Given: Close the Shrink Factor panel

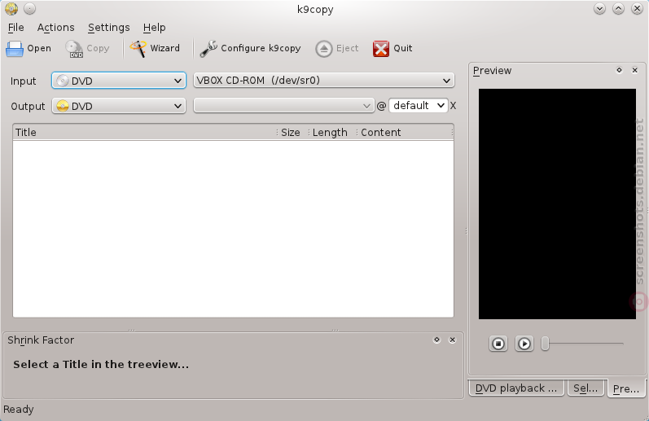Looking at the screenshot, I should pyautogui.click(x=453, y=340).
